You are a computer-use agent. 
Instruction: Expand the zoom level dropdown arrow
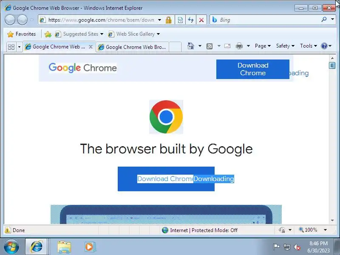325,229
